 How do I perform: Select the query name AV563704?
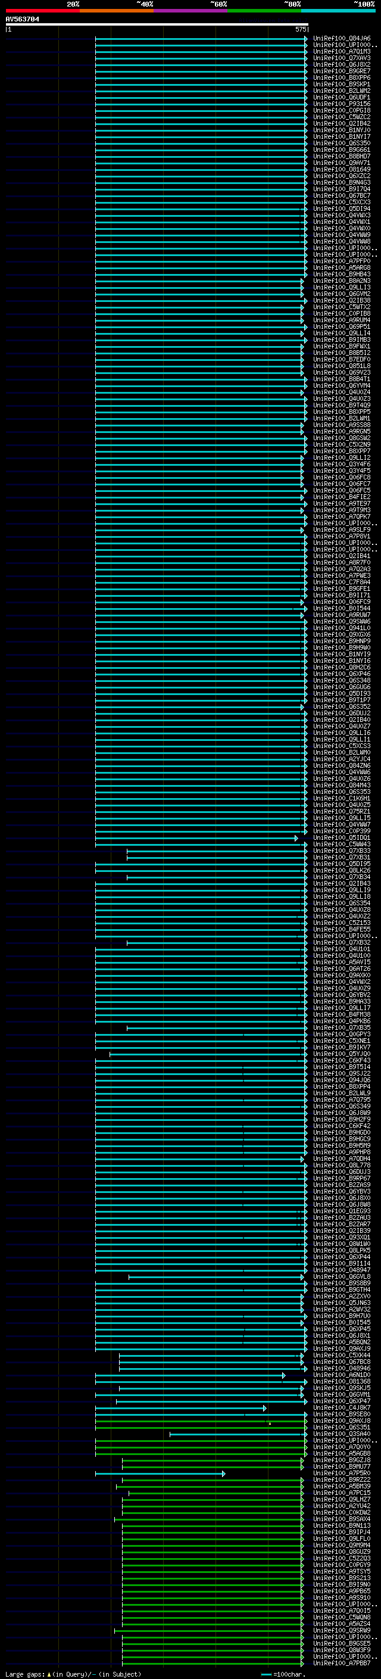(x=22, y=20)
